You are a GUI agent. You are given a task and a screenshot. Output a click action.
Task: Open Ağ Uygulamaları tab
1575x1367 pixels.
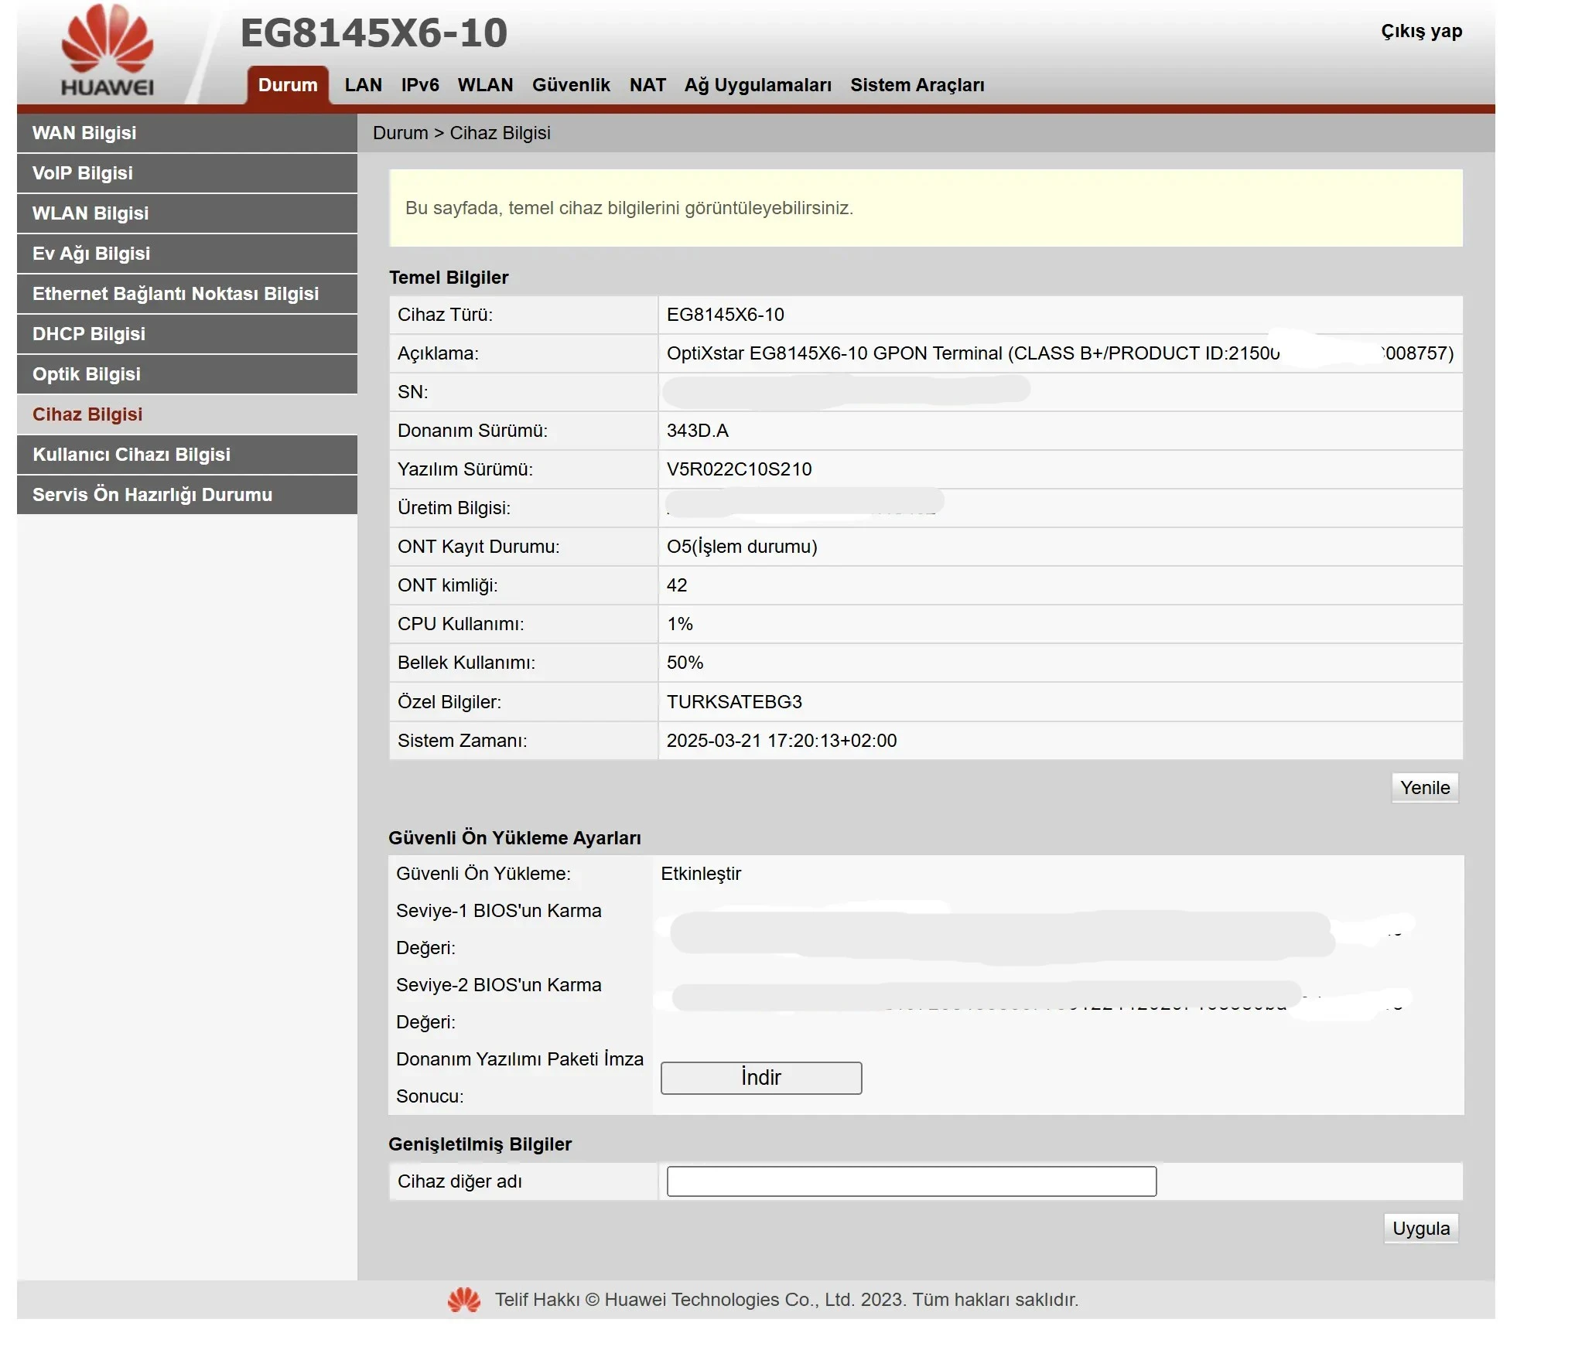pyautogui.click(x=758, y=85)
